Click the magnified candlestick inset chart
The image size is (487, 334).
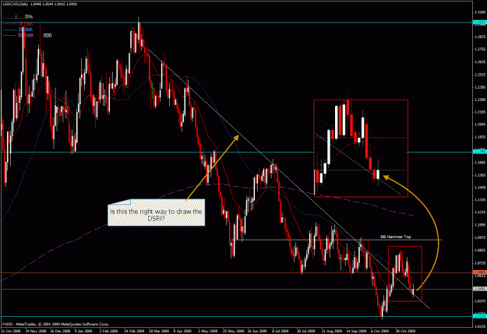(361, 148)
